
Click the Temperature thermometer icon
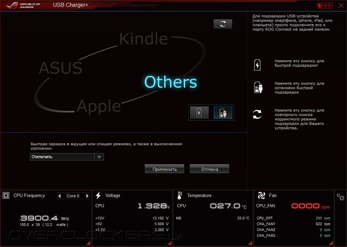point(179,196)
